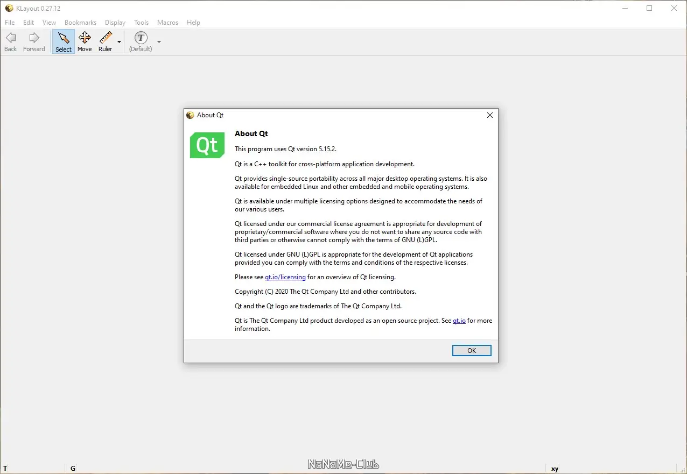
Task: Open the Bookmarks menu
Action: coord(80,23)
